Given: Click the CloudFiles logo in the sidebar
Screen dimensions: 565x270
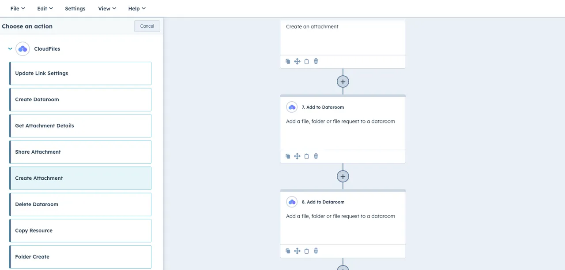Looking at the screenshot, I should 23,48.
